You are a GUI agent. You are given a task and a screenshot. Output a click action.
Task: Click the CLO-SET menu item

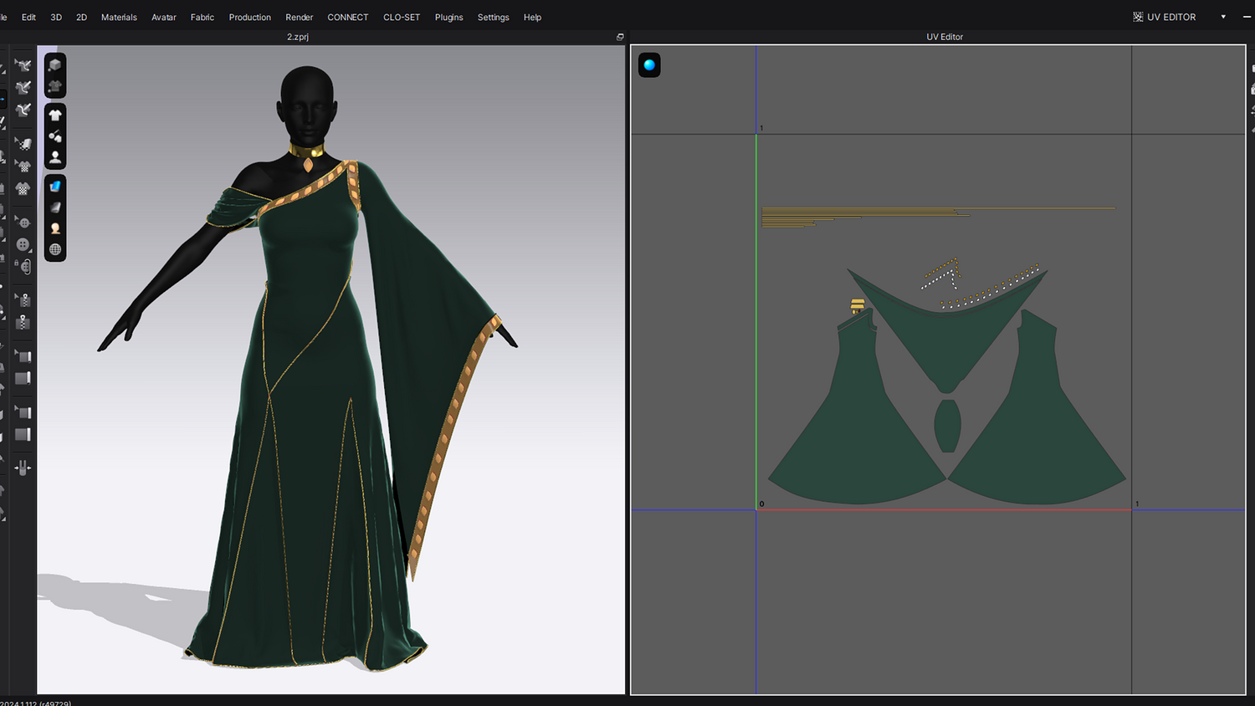pos(401,17)
